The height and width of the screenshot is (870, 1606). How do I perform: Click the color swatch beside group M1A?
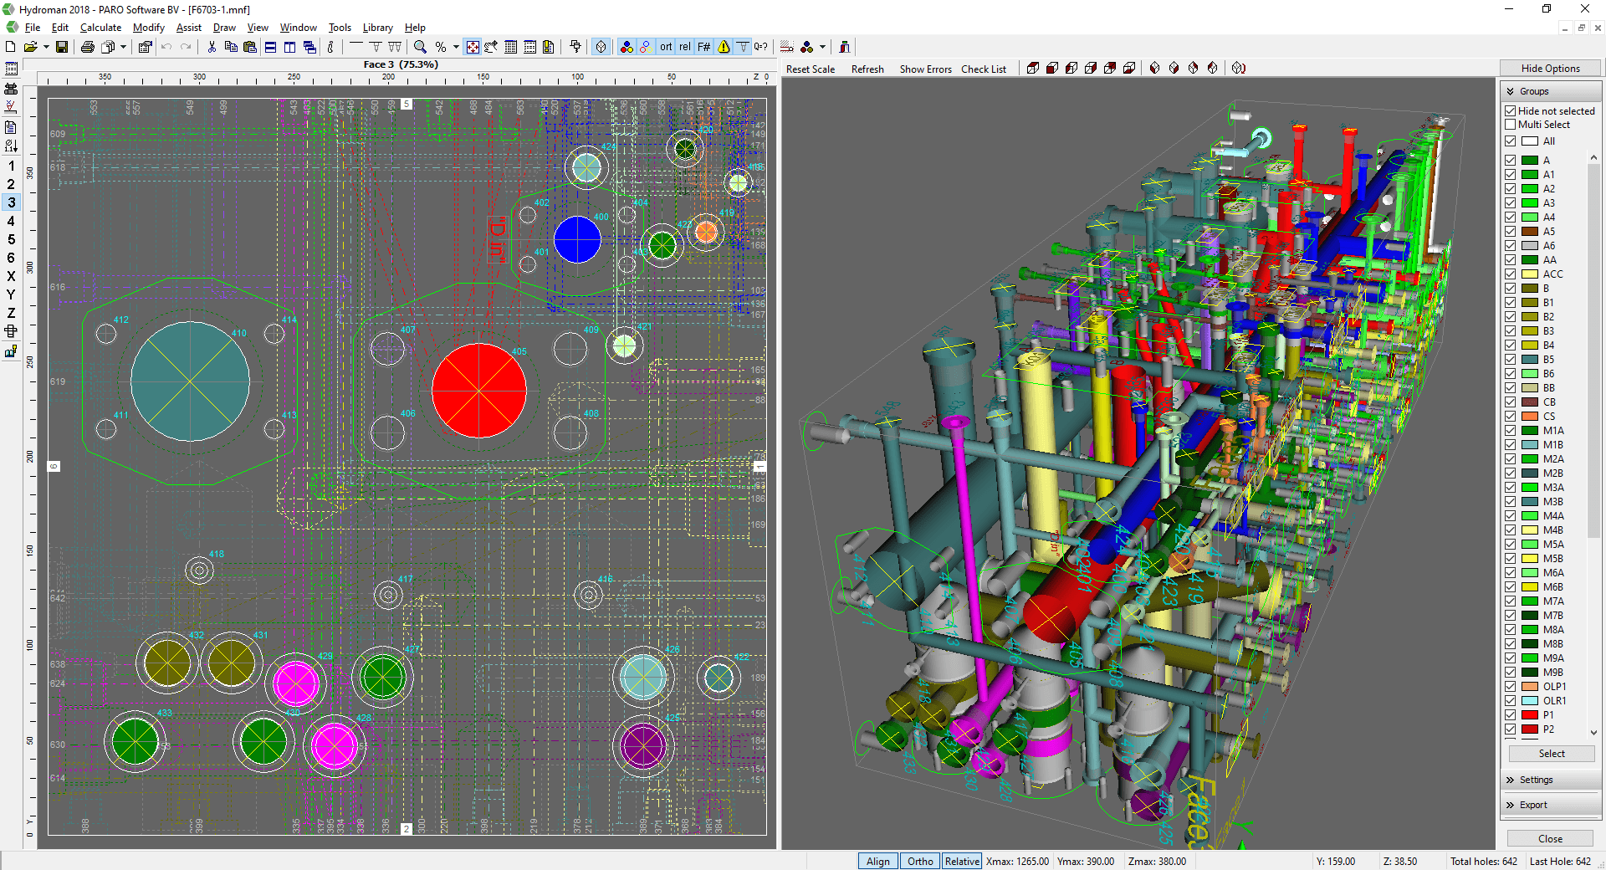click(1528, 431)
